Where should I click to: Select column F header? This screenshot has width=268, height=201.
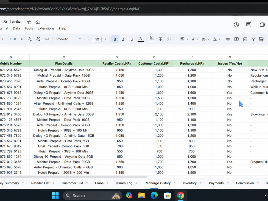pos(192,57)
